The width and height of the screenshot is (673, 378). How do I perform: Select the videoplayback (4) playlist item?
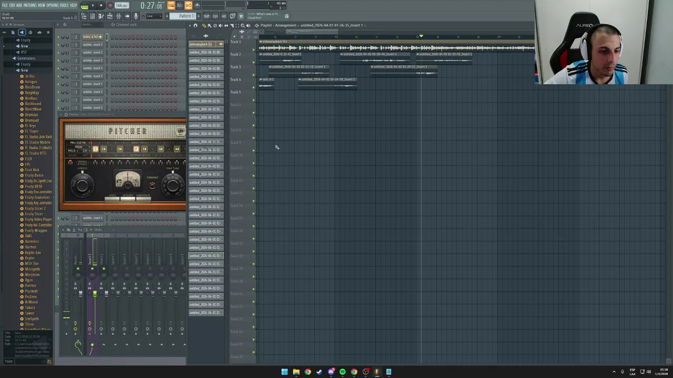click(206, 44)
